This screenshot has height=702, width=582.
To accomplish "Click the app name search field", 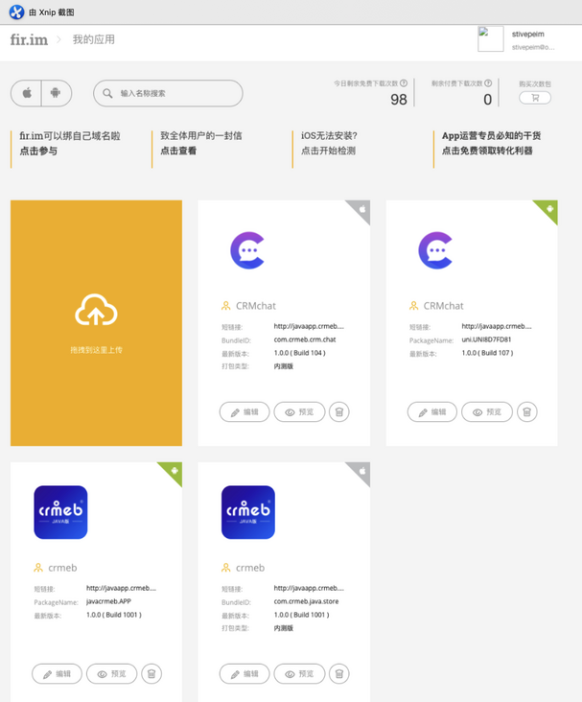I will (x=168, y=93).
